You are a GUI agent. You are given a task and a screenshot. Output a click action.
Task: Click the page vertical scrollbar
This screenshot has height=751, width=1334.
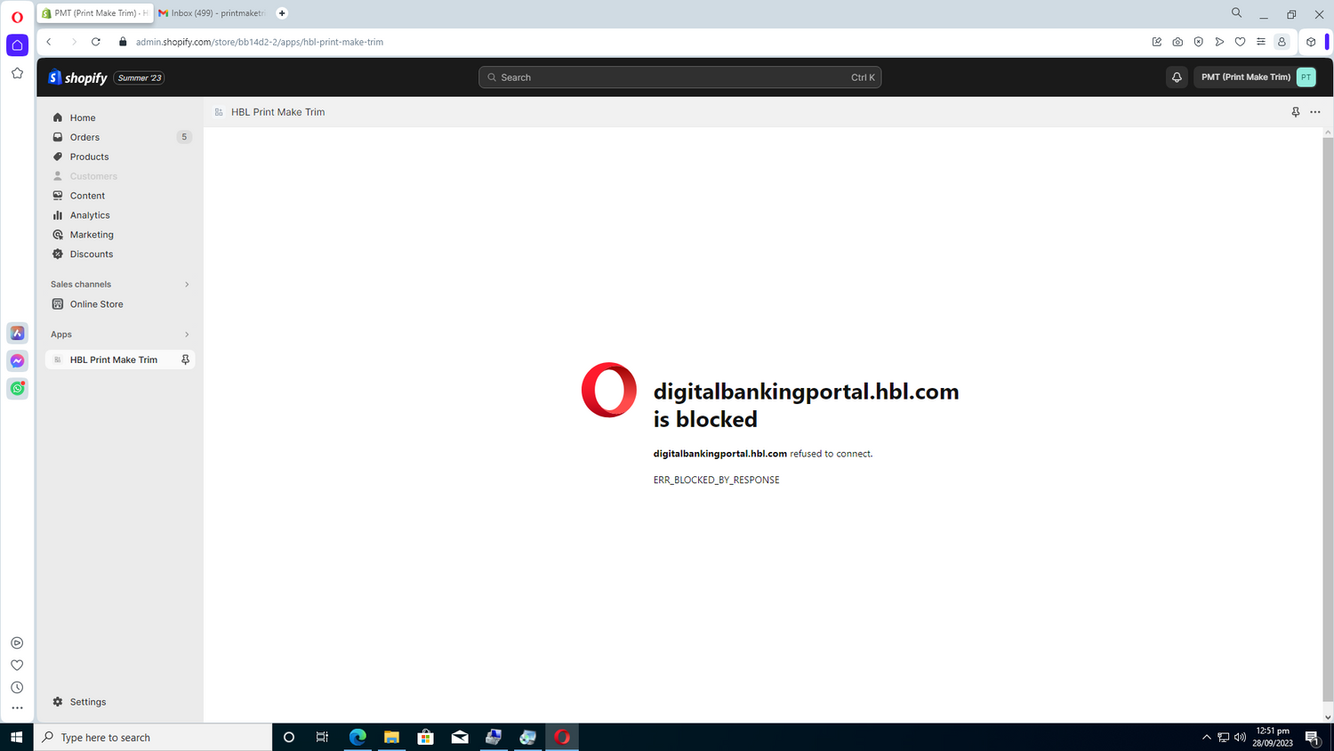(1328, 418)
